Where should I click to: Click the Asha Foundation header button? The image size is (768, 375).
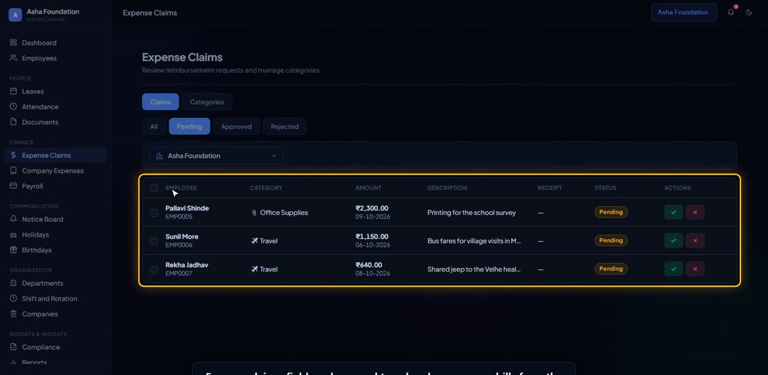[x=684, y=12]
